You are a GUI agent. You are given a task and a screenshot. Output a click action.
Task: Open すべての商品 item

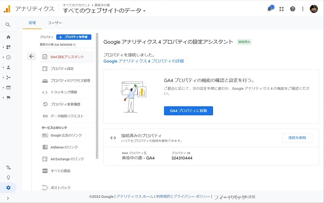coord(67,171)
